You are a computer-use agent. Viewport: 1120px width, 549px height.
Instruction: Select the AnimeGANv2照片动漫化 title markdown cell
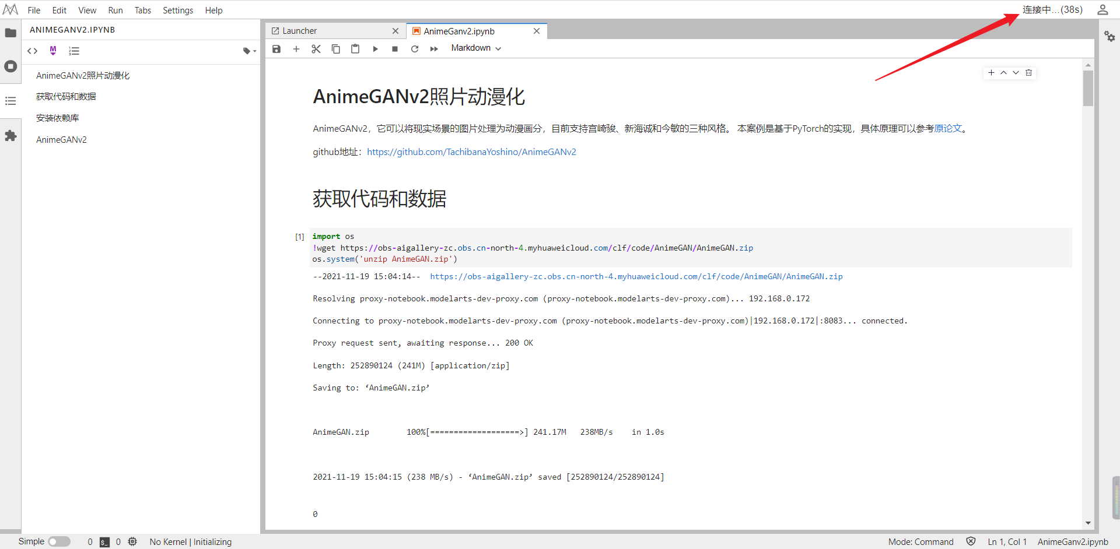tap(419, 97)
